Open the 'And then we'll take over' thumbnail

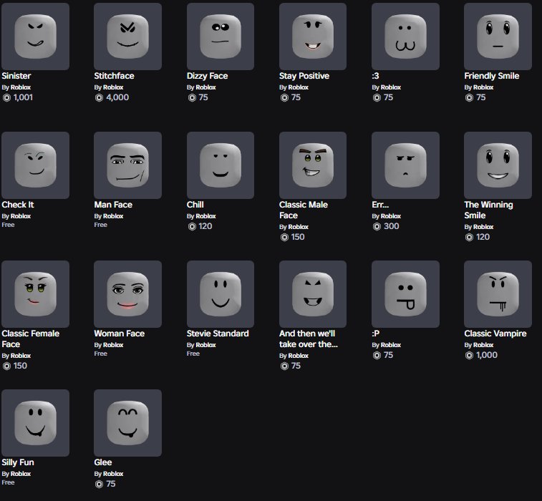[x=313, y=294]
